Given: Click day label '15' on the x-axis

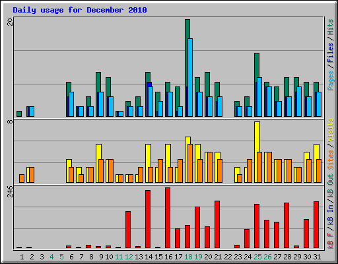Looking at the screenshot, I should (158, 257).
